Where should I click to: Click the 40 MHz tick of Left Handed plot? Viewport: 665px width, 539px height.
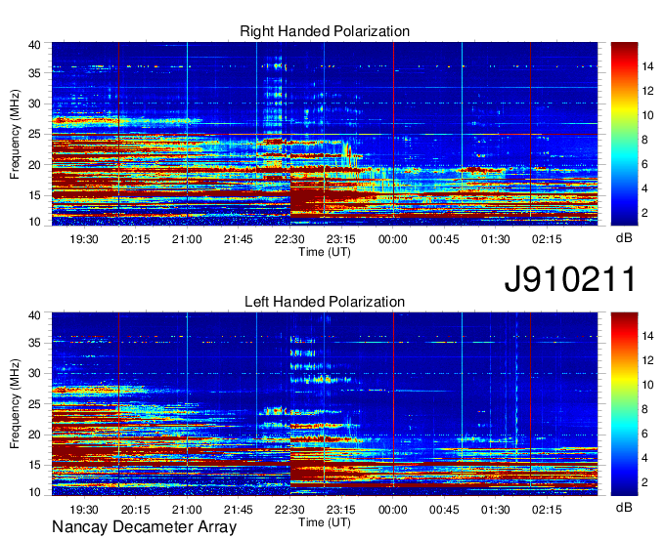pos(34,315)
